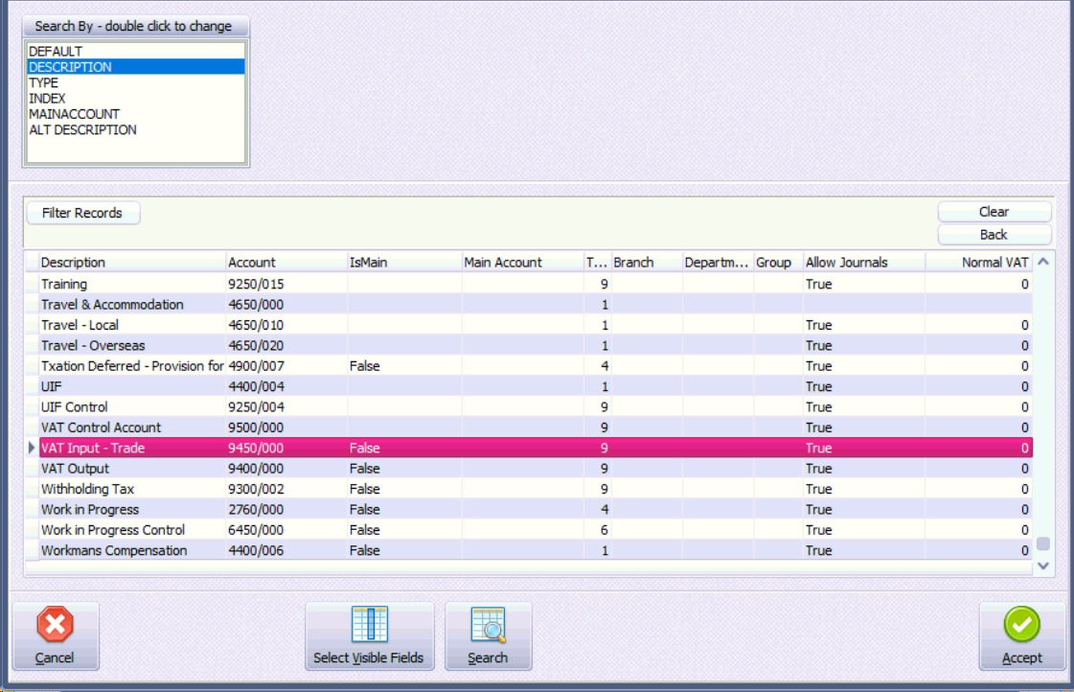Select DEFAULT in the Search By list
This screenshot has height=692, width=1074.
[56, 51]
